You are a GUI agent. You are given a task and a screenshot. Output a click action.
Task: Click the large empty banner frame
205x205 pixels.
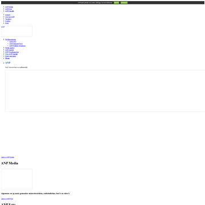(105, 91)
